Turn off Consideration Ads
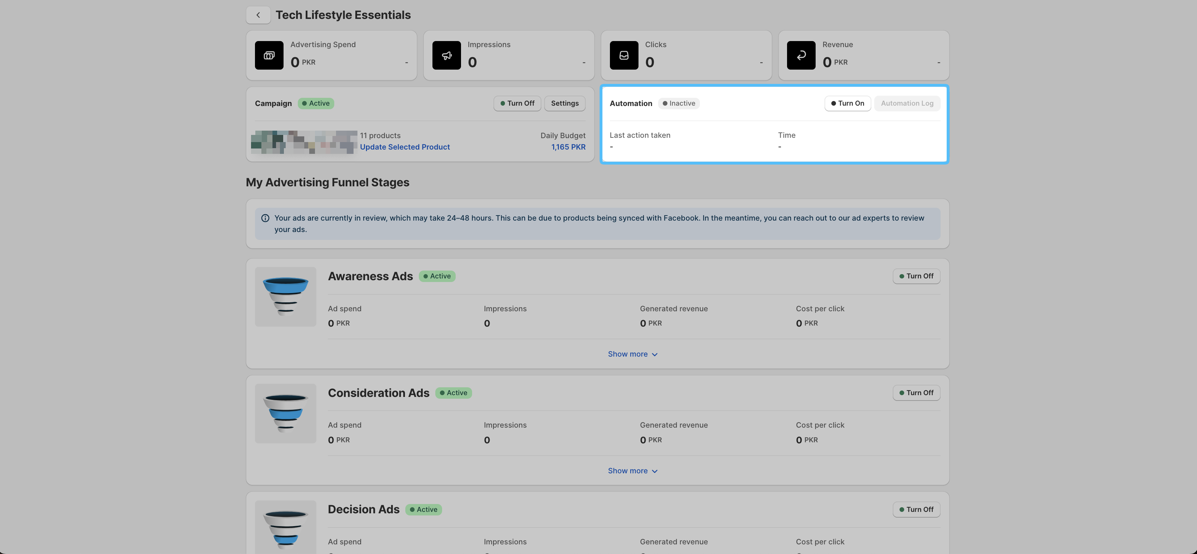The width and height of the screenshot is (1197, 554). point(916,393)
